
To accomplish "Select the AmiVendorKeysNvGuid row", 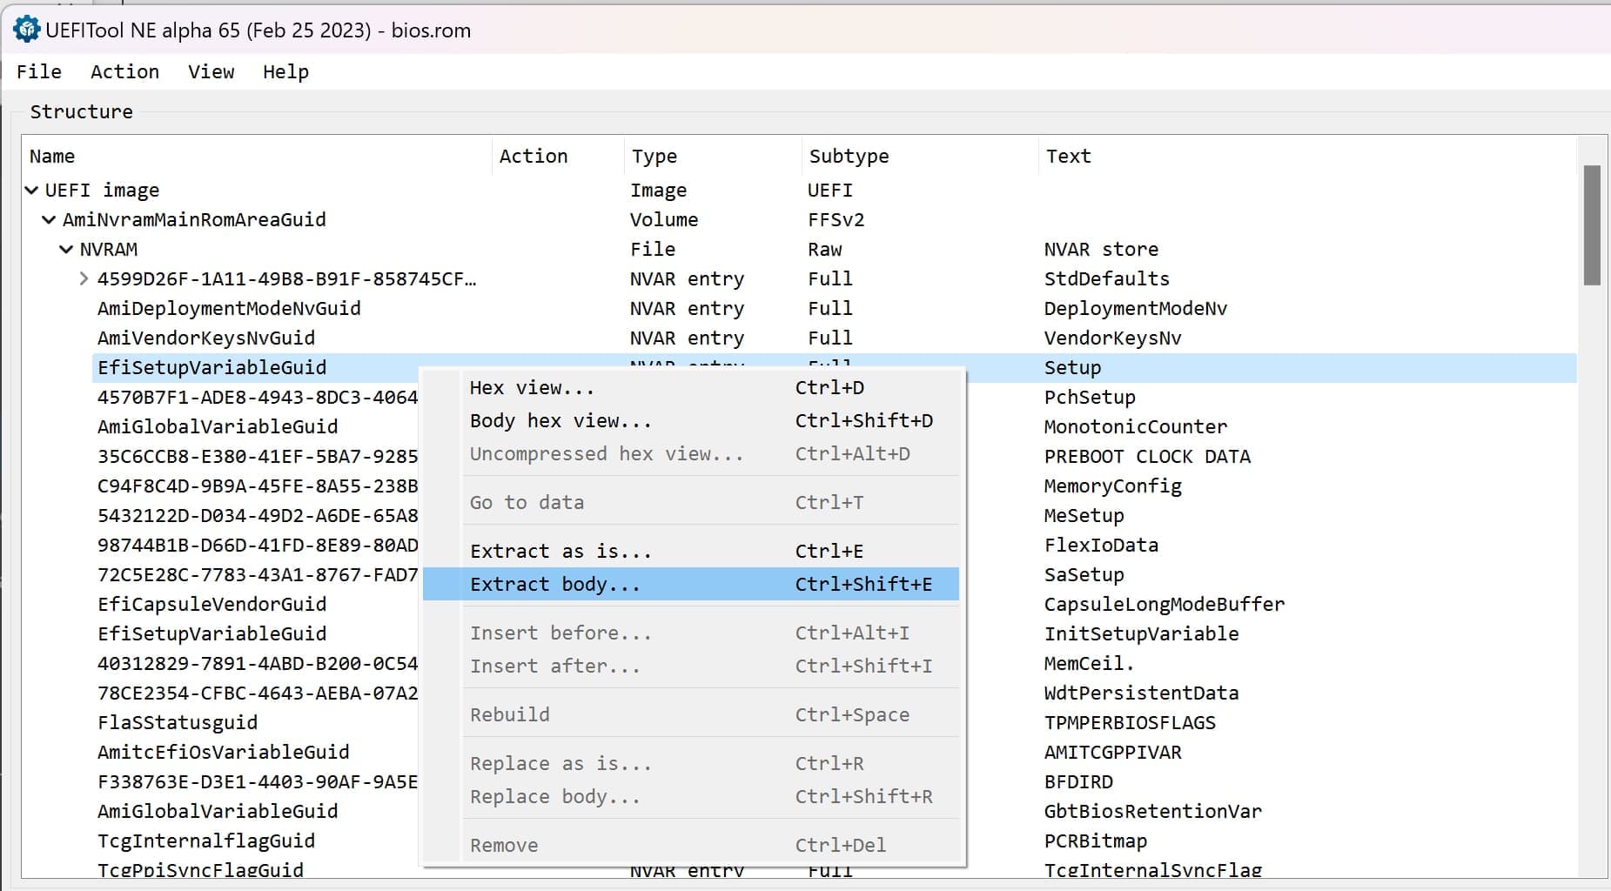I will coord(206,338).
